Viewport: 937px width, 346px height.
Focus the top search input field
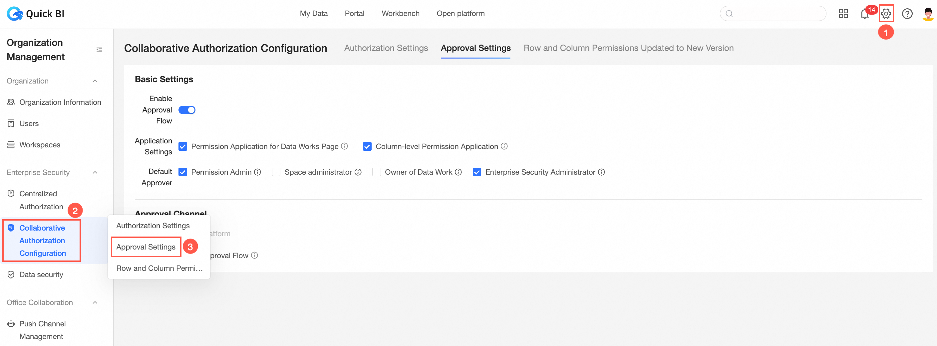point(773,14)
